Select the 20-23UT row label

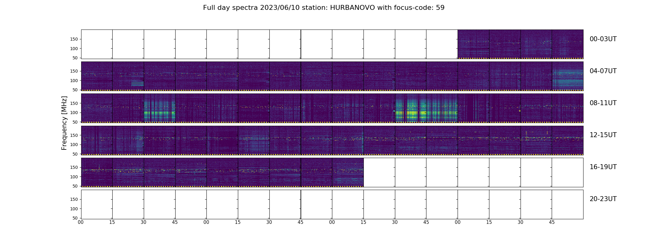pos(603,199)
